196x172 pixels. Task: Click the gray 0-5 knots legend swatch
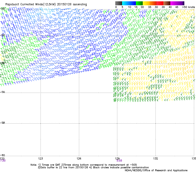click(119, 3)
